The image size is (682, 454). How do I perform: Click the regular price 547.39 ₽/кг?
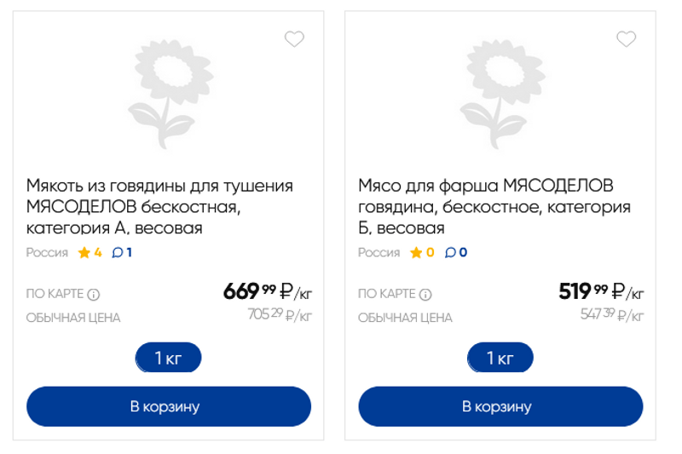click(611, 315)
